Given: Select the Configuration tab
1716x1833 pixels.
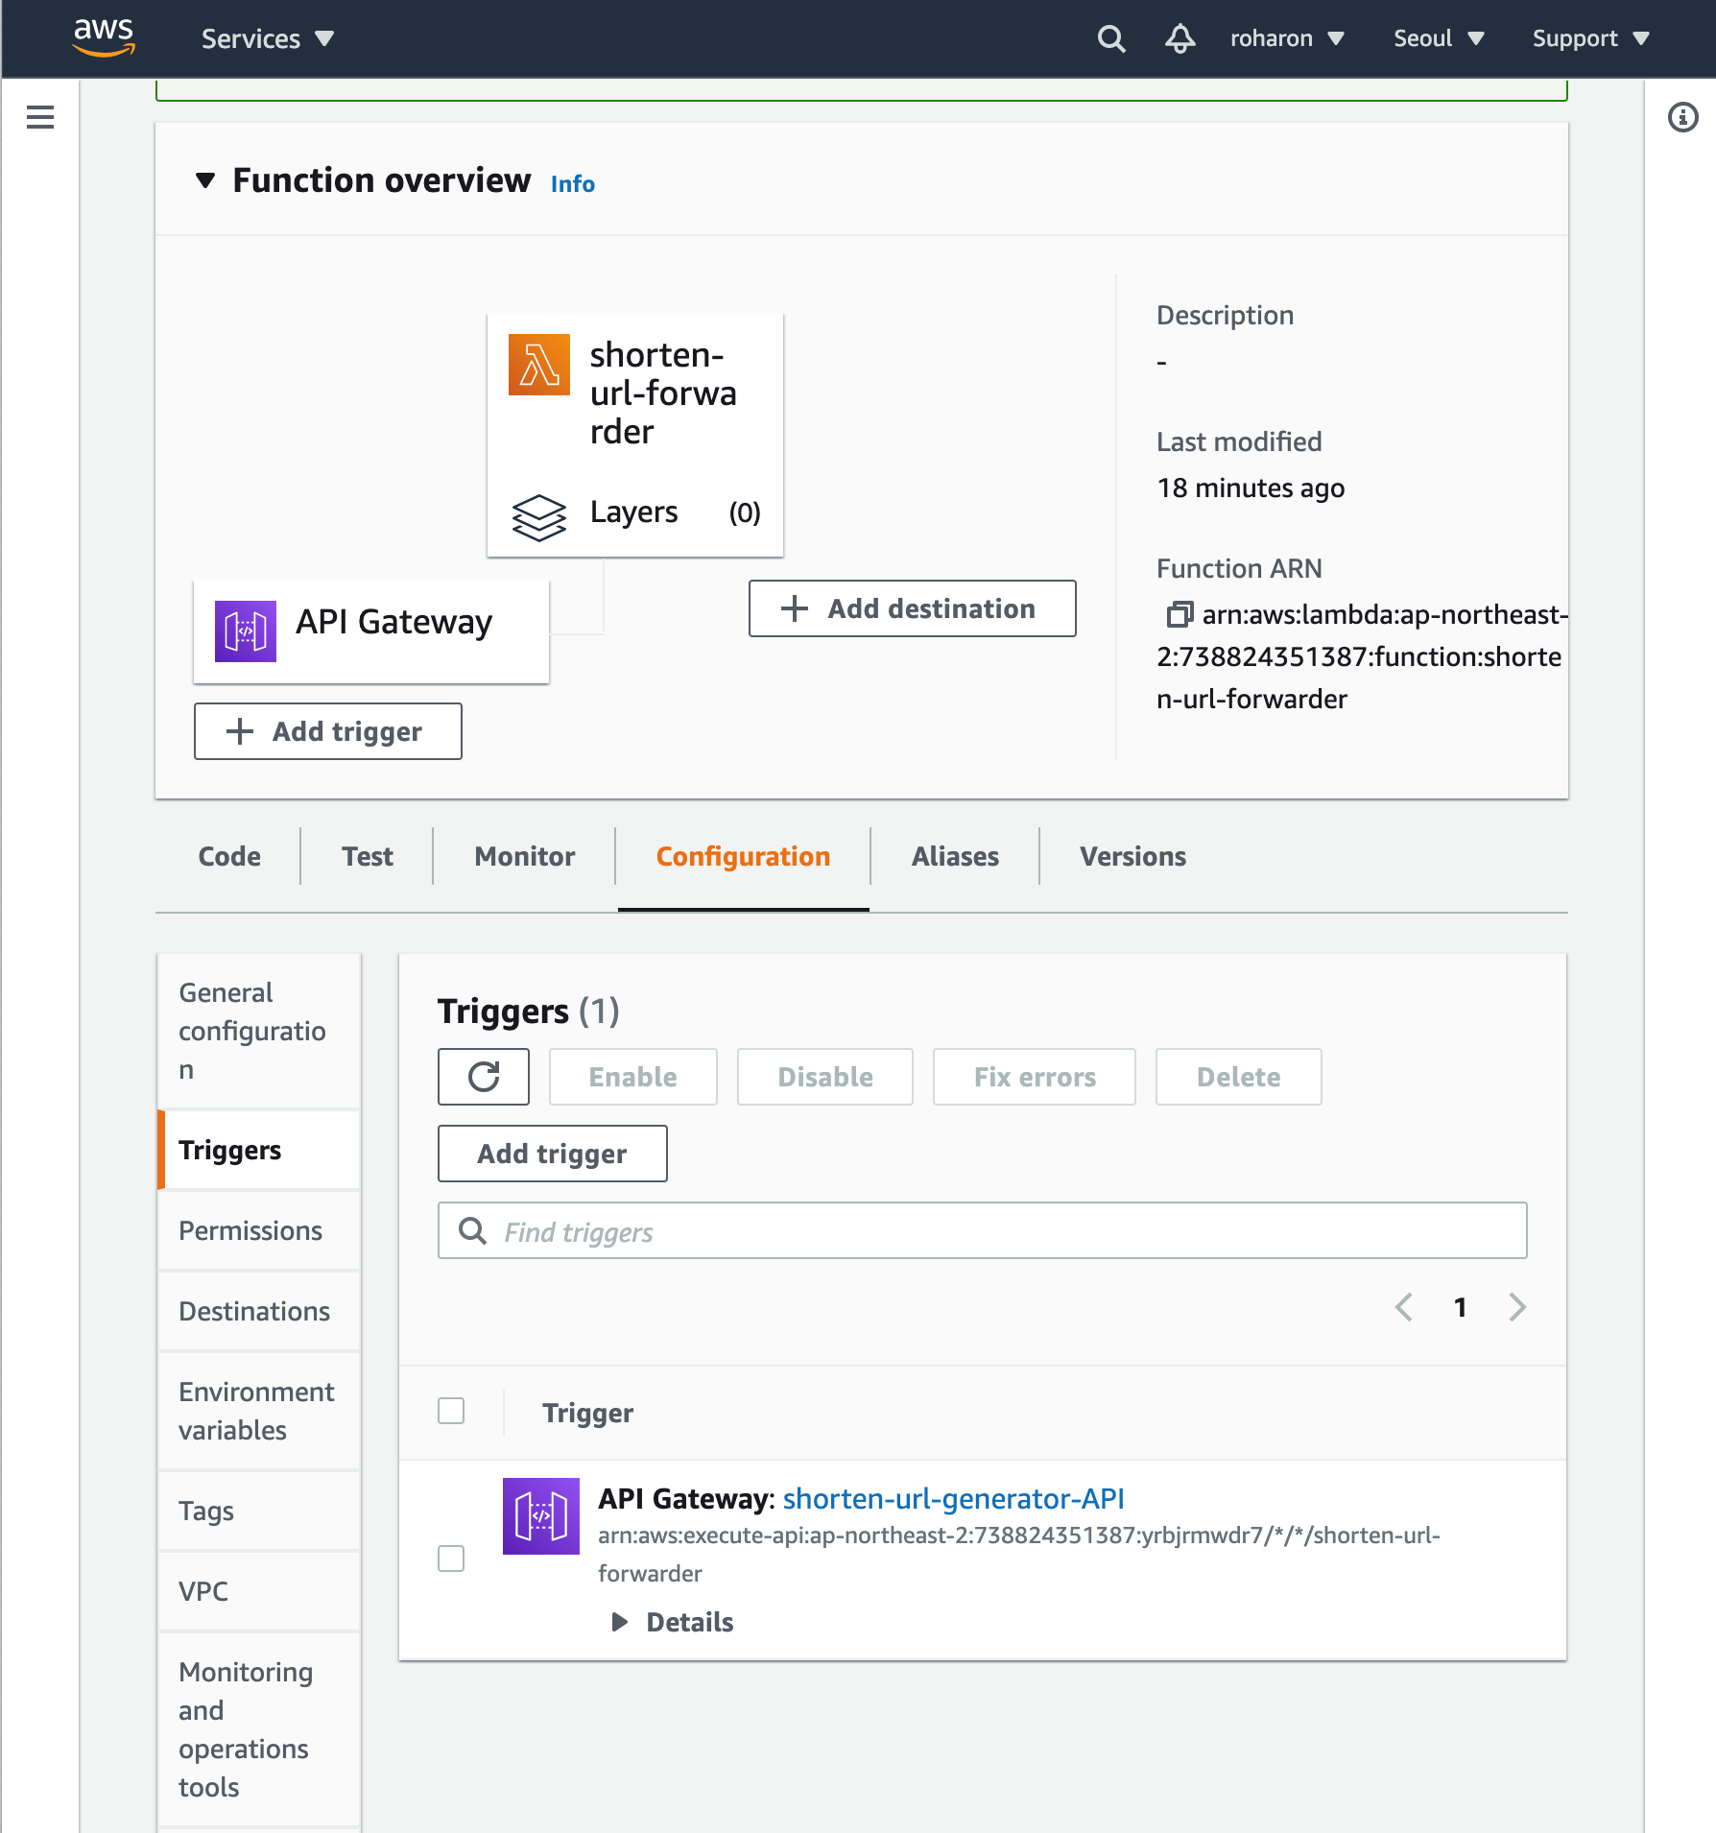Looking at the screenshot, I should point(743,856).
